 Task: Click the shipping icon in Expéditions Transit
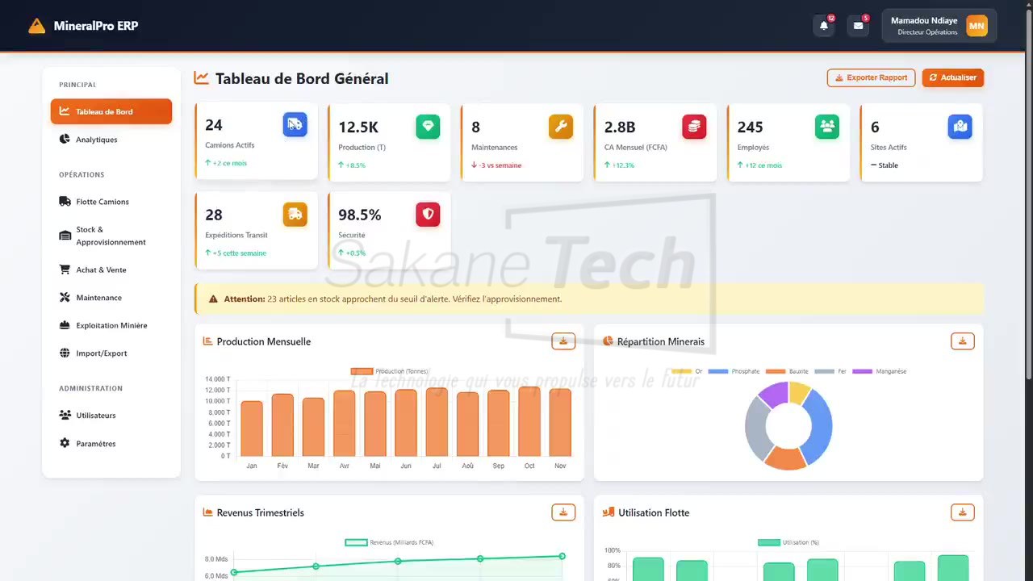point(295,214)
